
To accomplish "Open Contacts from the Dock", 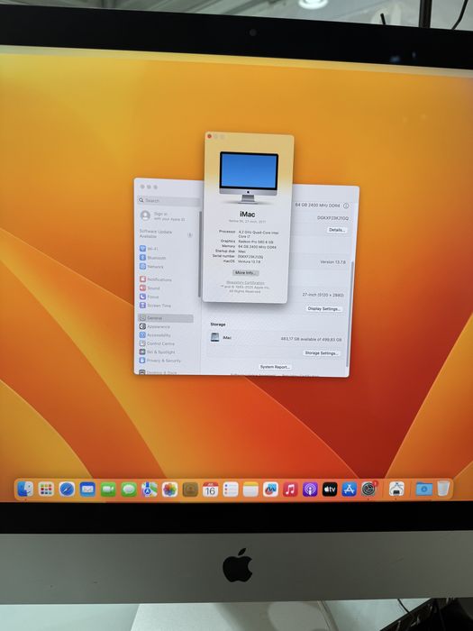I will [x=190, y=489].
